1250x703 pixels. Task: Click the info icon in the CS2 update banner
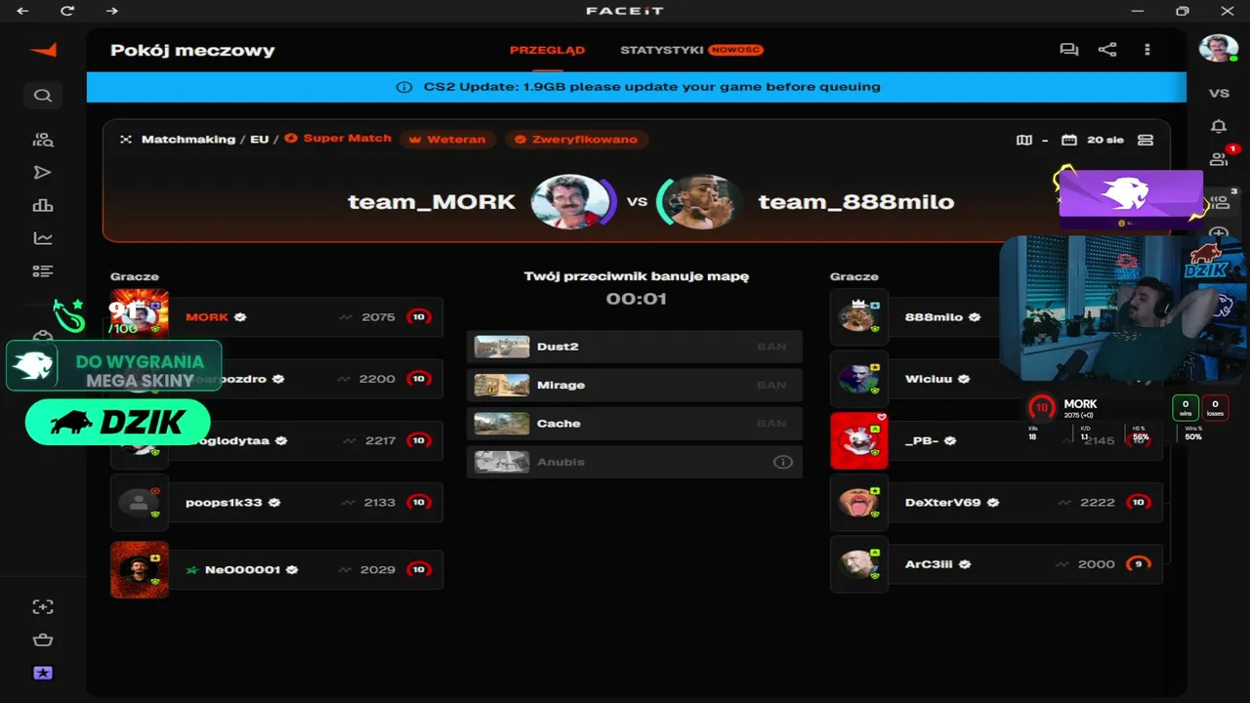point(404,87)
